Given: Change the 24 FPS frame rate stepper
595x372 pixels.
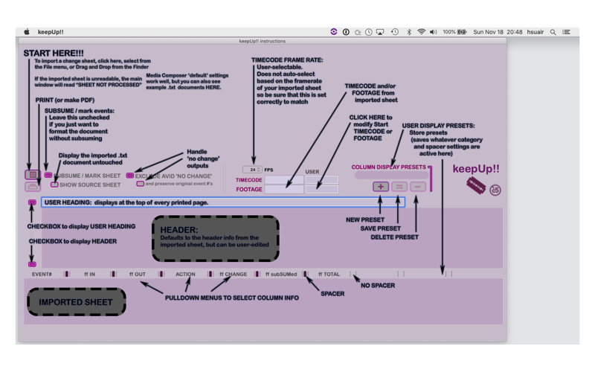Looking at the screenshot, I should (x=259, y=170).
